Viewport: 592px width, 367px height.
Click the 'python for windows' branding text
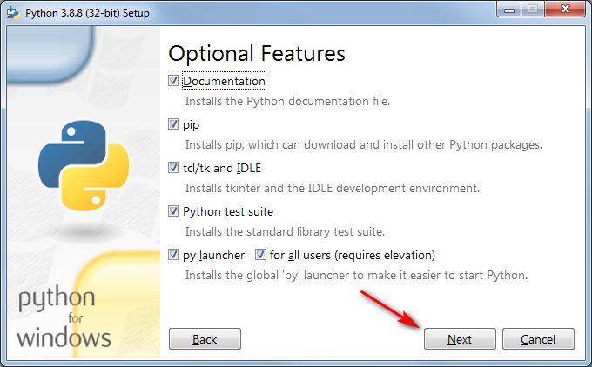coord(64,319)
